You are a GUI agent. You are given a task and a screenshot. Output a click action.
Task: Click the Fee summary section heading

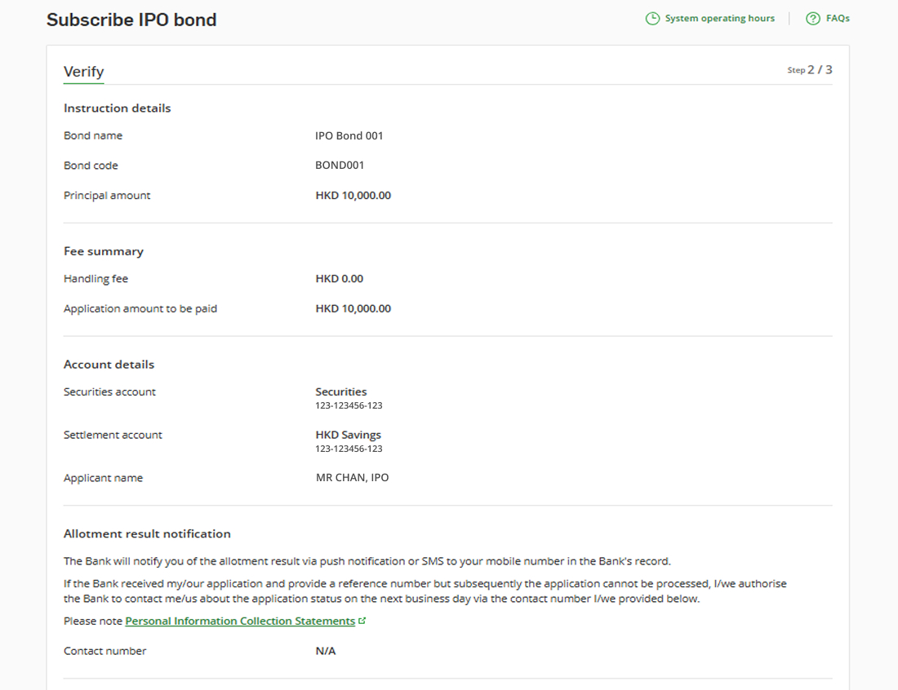click(x=104, y=252)
